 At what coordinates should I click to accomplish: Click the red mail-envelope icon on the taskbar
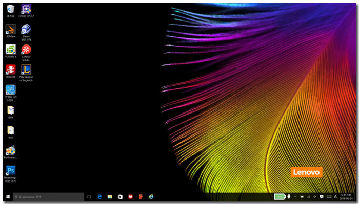[x=130, y=197]
